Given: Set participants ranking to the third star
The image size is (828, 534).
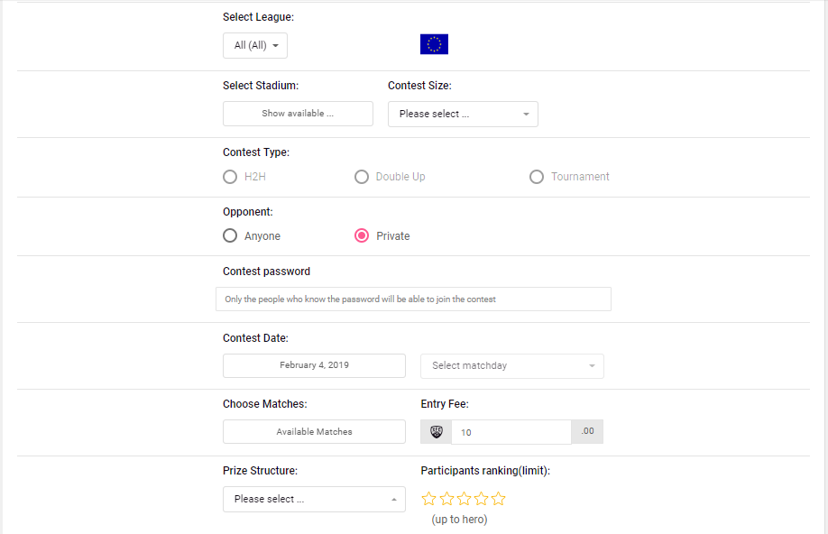Looking at the screenshot, I should (465, 499).
